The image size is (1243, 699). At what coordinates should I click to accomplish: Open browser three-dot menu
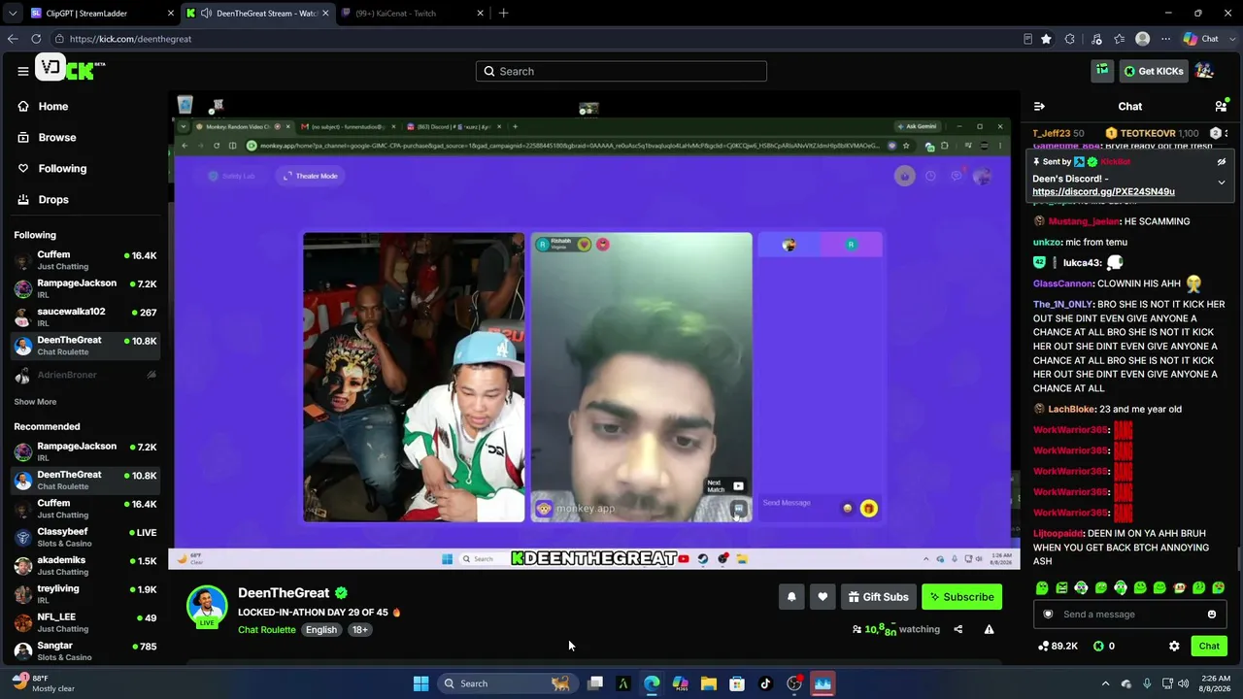[x=1166, y=39]
